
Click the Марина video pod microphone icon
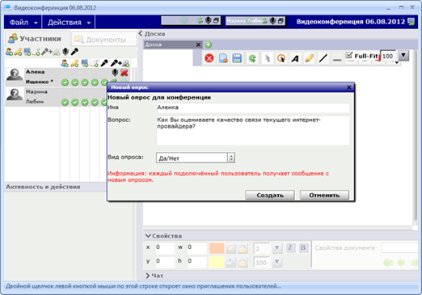tap(272, 21)
